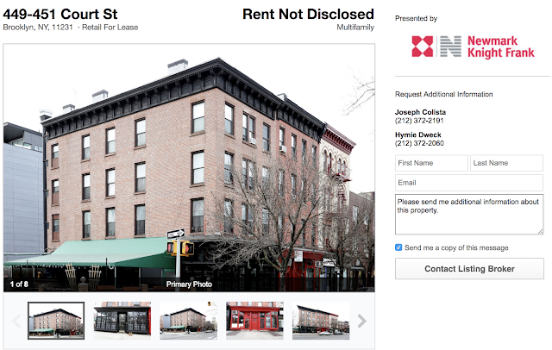Screen dimensions: 552x350
Task: Click the message textarea about this property
Action: pos(469,214)
